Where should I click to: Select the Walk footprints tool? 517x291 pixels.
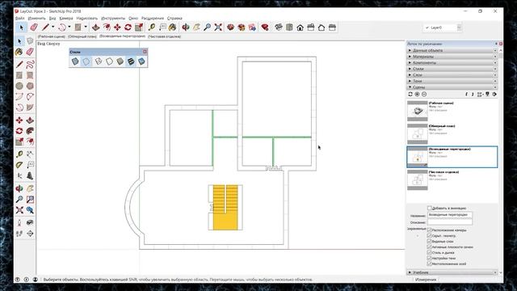click(19, 234)
